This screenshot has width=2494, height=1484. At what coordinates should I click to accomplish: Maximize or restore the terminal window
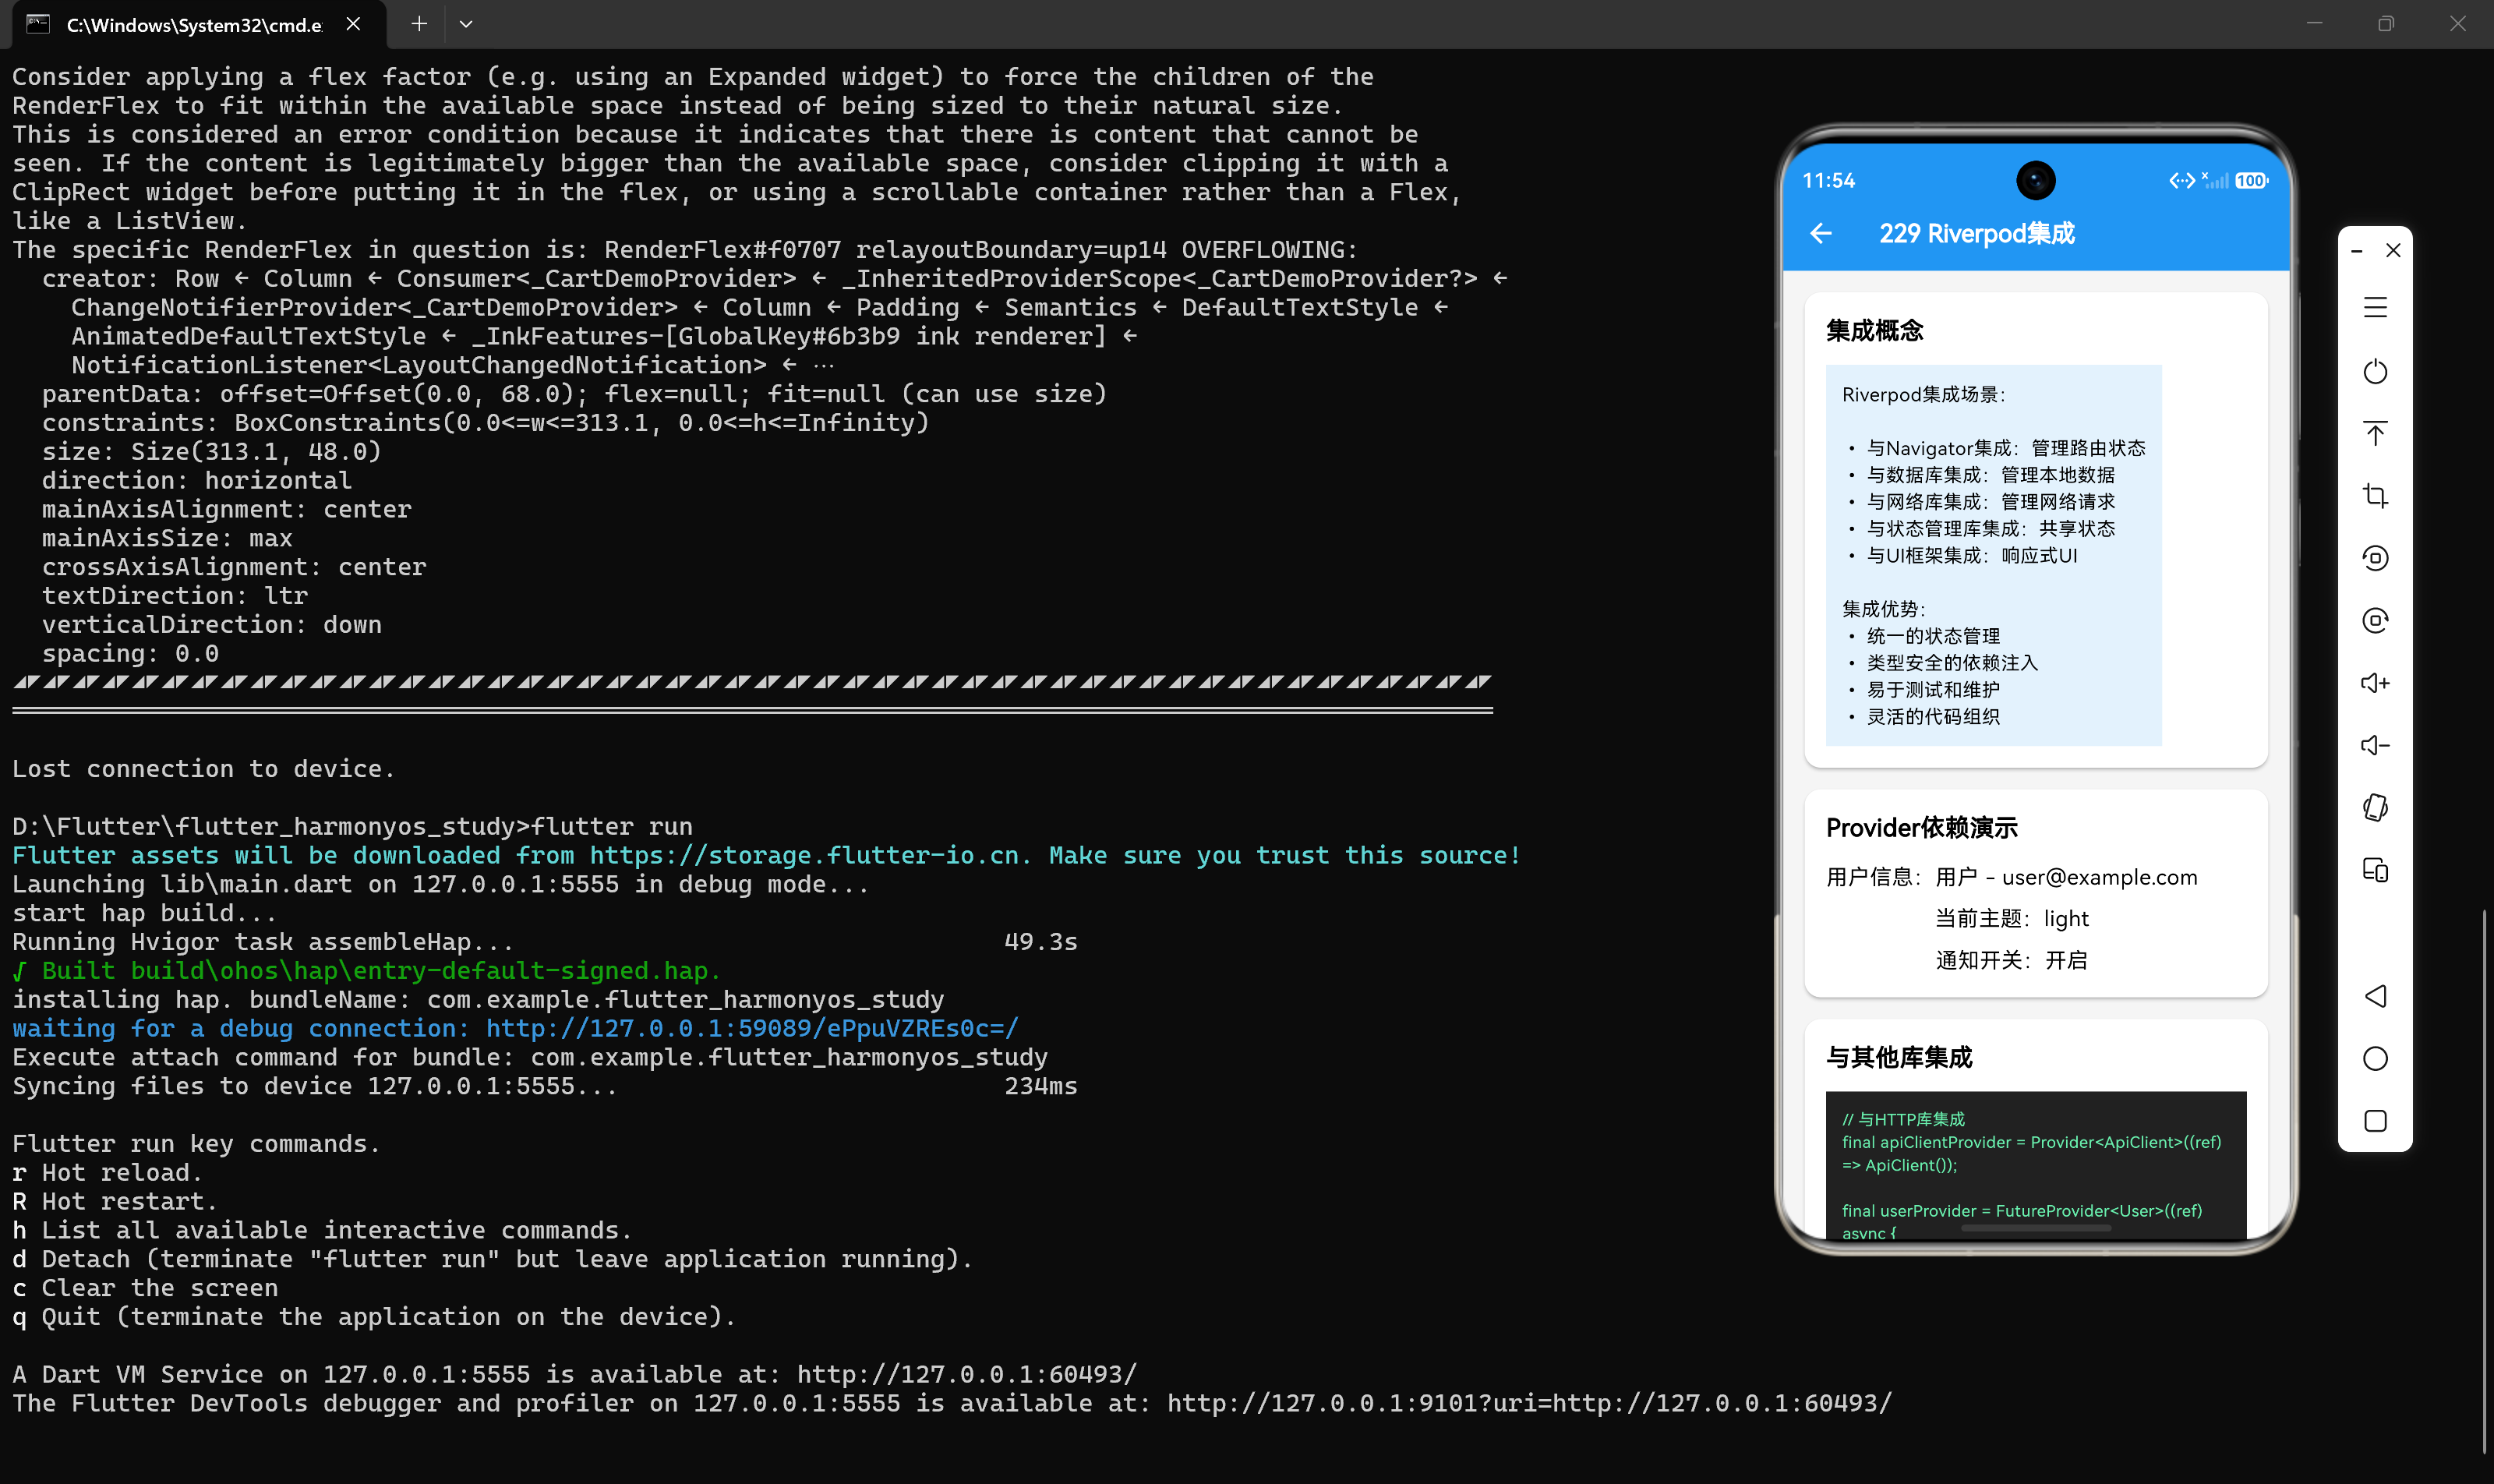click(2386, 24)
